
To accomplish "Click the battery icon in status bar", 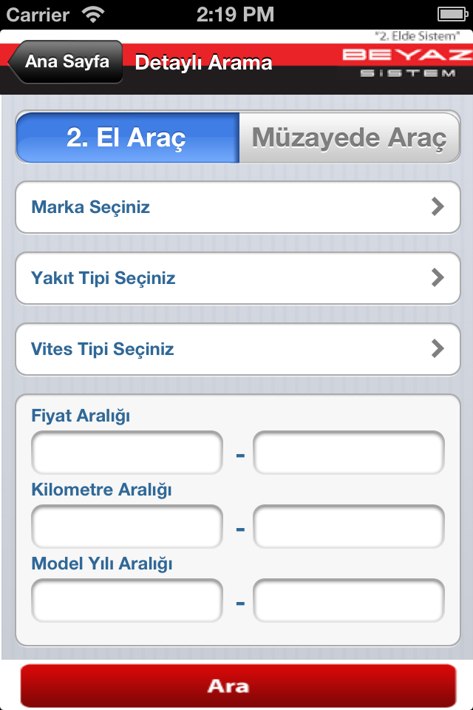I will [452, 15].
